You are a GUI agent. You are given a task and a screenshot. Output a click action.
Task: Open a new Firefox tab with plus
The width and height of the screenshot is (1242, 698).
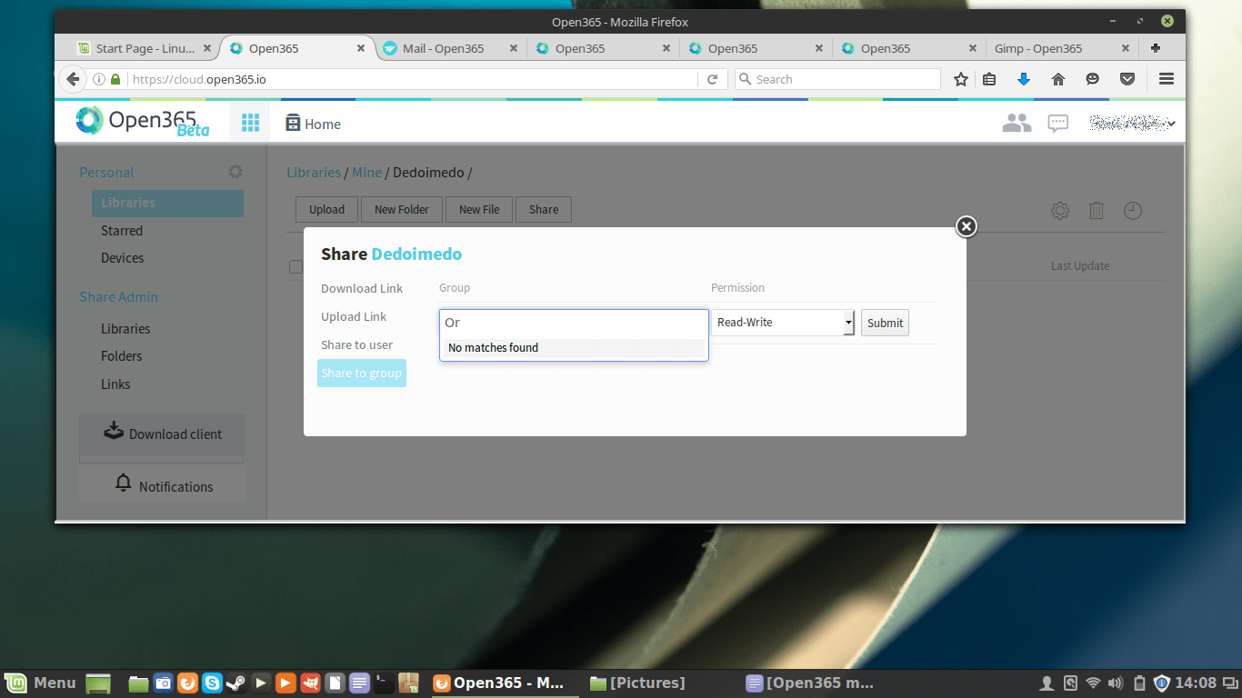pos(1156,48)
